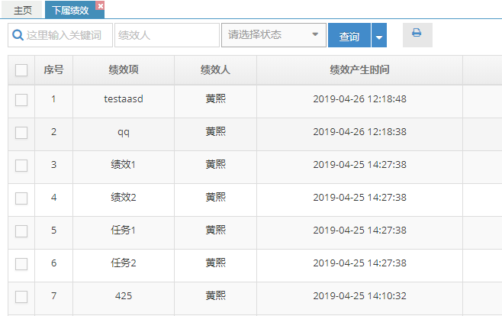Open the 请选择状态 dropdown
The height and width of the screenshot is (316, 502).
(x=274, y=35)
